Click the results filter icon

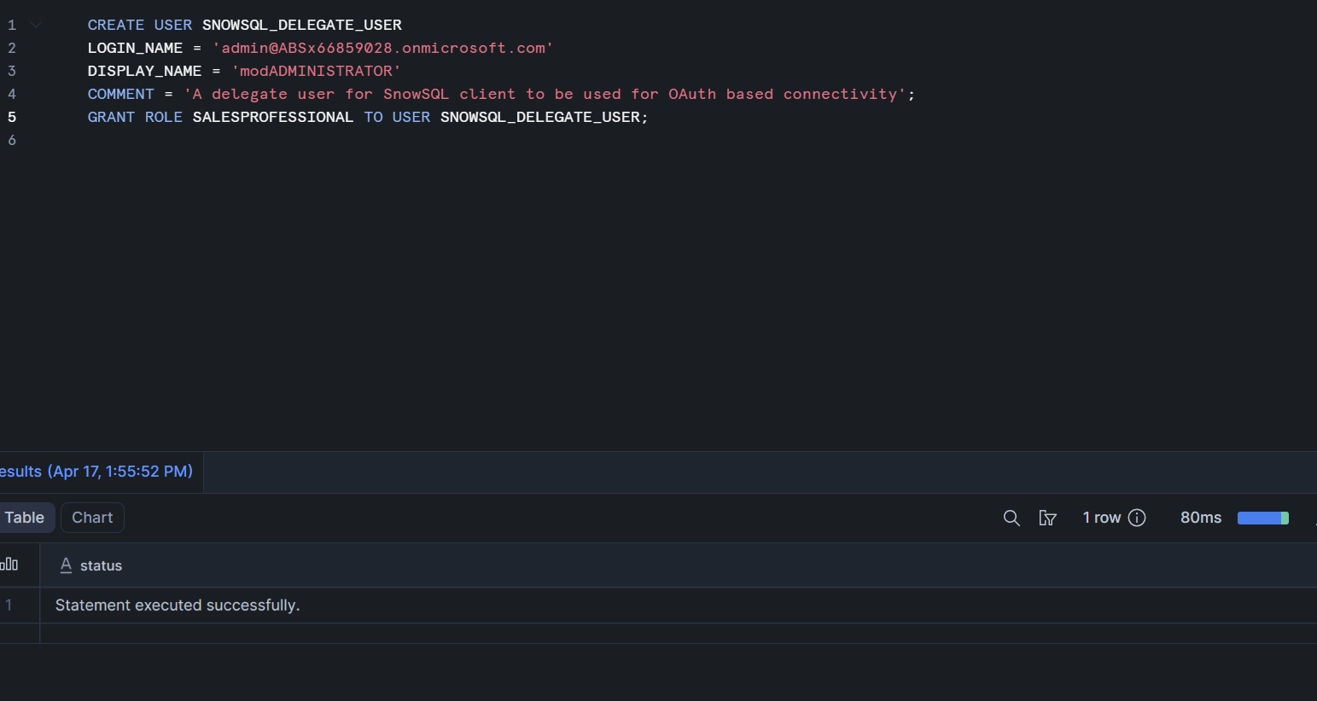(1047, 518)
